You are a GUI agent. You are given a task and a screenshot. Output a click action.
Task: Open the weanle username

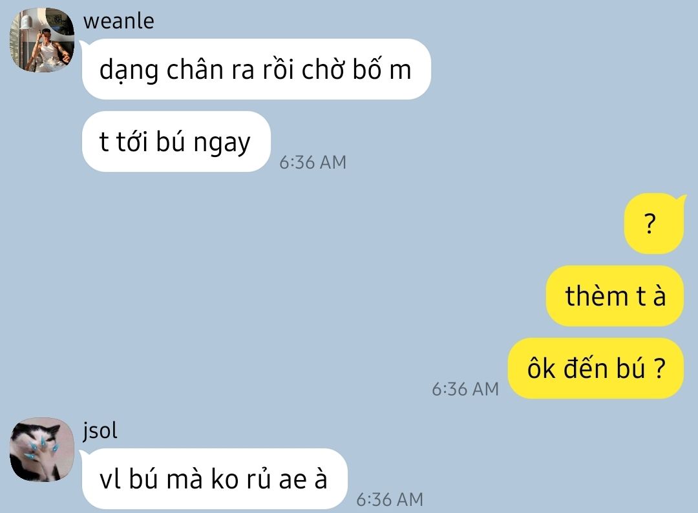(119, 21)
